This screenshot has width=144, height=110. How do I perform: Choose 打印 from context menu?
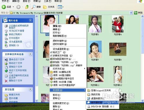tap(68, 33)
